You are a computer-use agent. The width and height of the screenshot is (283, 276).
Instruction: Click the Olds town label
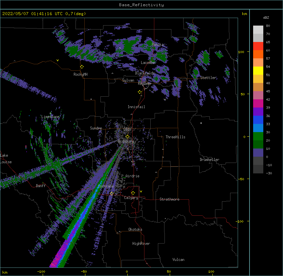tap(127, 129)
